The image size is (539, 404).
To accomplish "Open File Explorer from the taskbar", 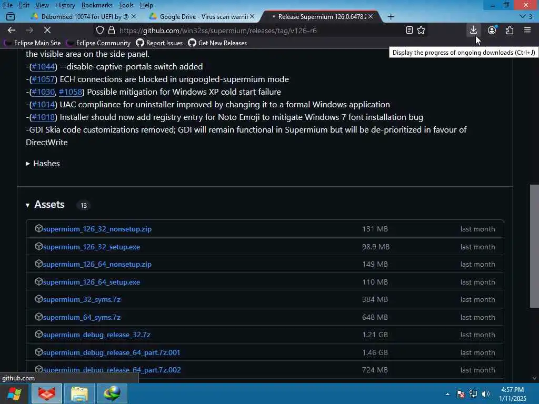I will [79, 393].
